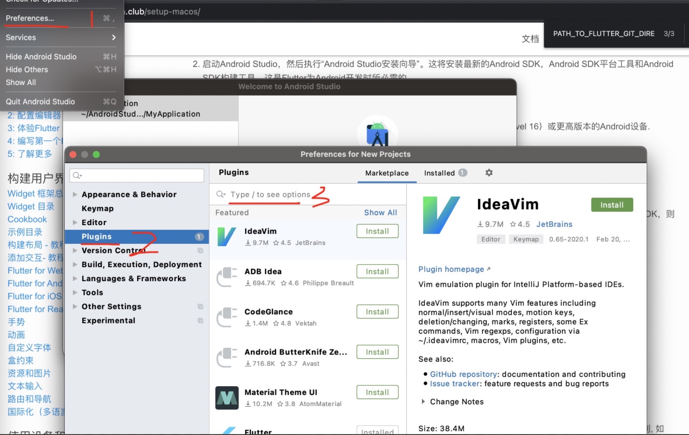
Task: Focus the settings search box
Action: 137,175
